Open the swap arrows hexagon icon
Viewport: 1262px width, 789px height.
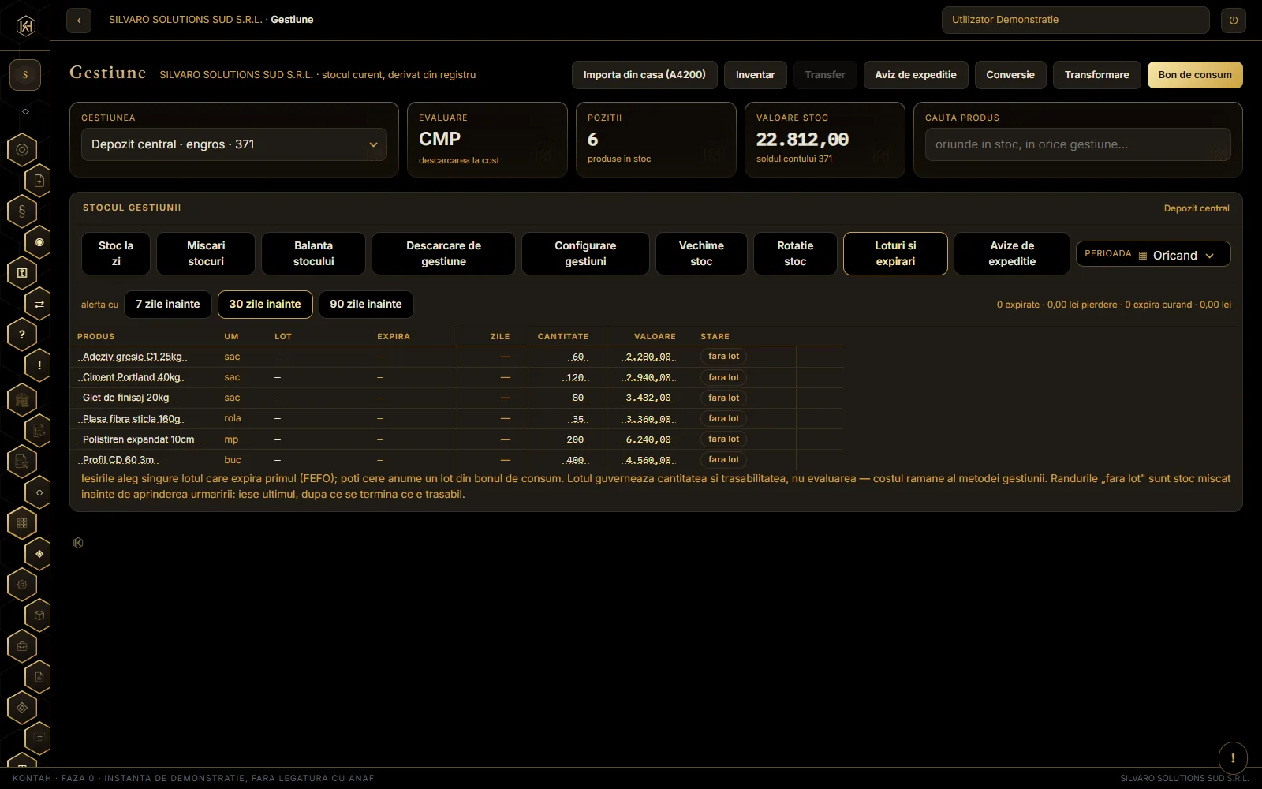click(39, 304)
